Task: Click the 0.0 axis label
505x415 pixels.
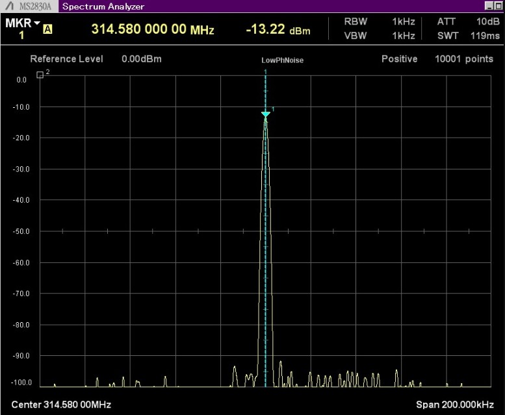Action: tap(21, 80)
